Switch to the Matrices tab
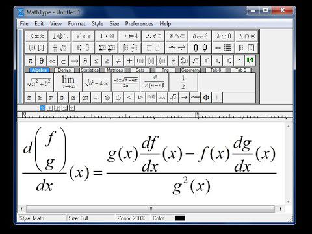 click(115, 70)
